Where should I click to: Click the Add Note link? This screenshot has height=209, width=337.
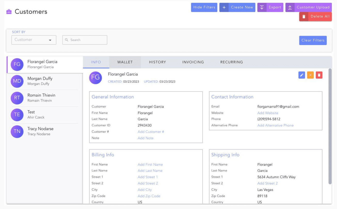click(146, 138)
